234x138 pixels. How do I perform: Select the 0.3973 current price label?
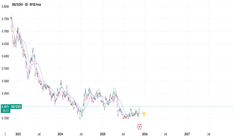point(5,107)
